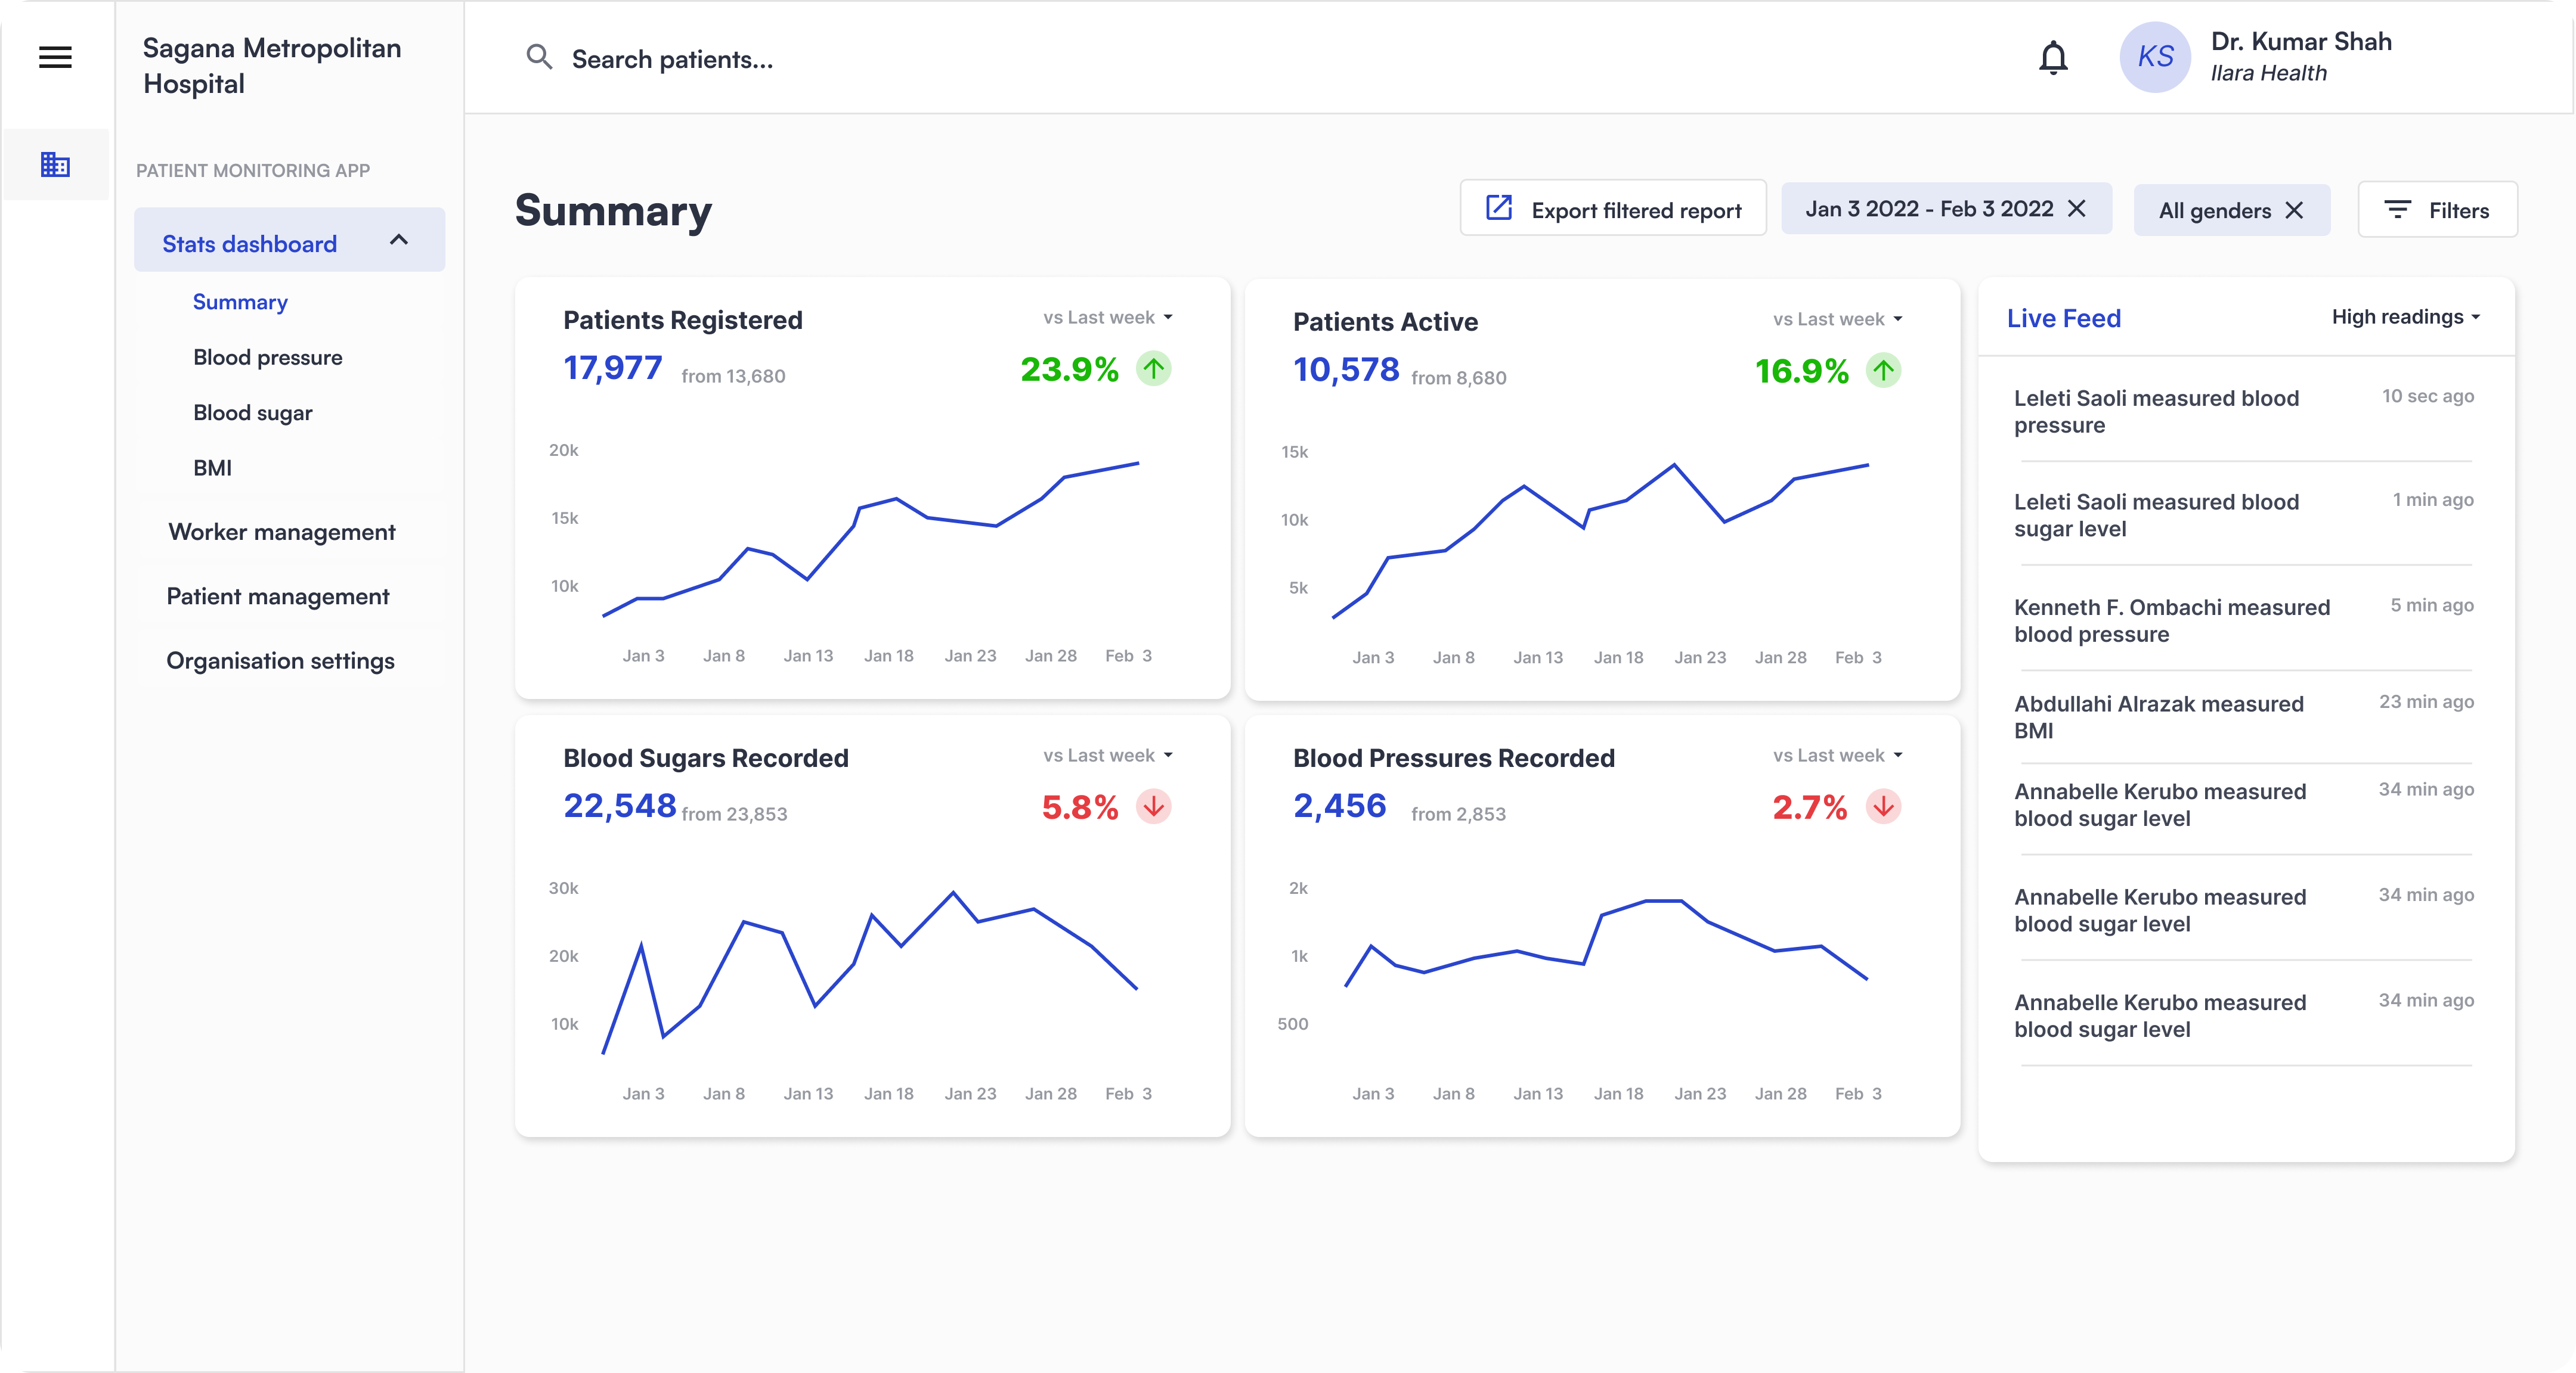Click the KS user avatar
Screen dimensions: 2576x1373
click(2155, 58)
